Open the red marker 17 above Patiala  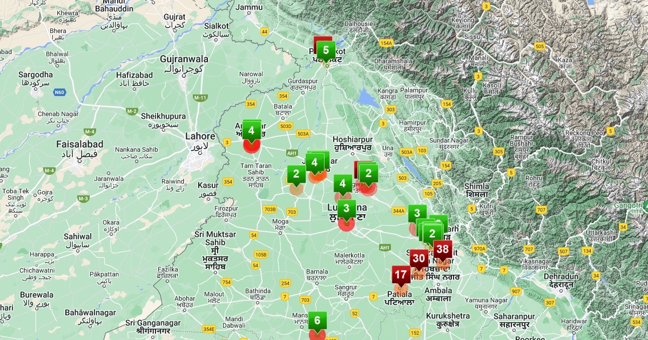(x=401, y=275)
